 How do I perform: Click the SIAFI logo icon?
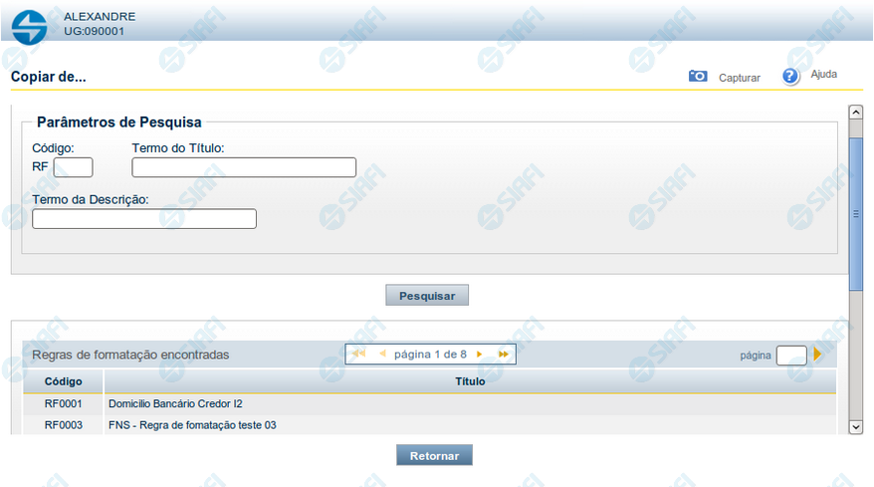point(29,25)
